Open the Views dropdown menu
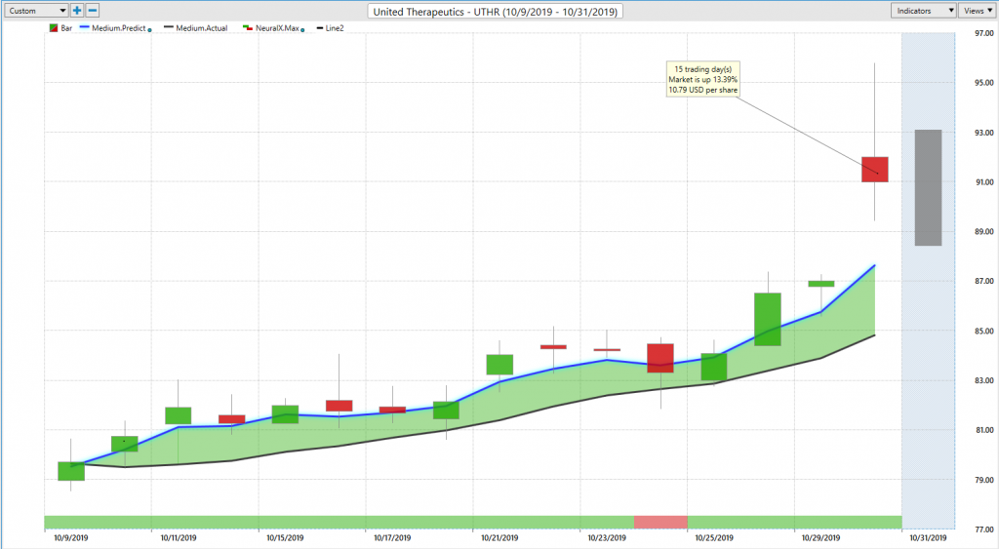999x549 pixels. click(x=978, y=11)
